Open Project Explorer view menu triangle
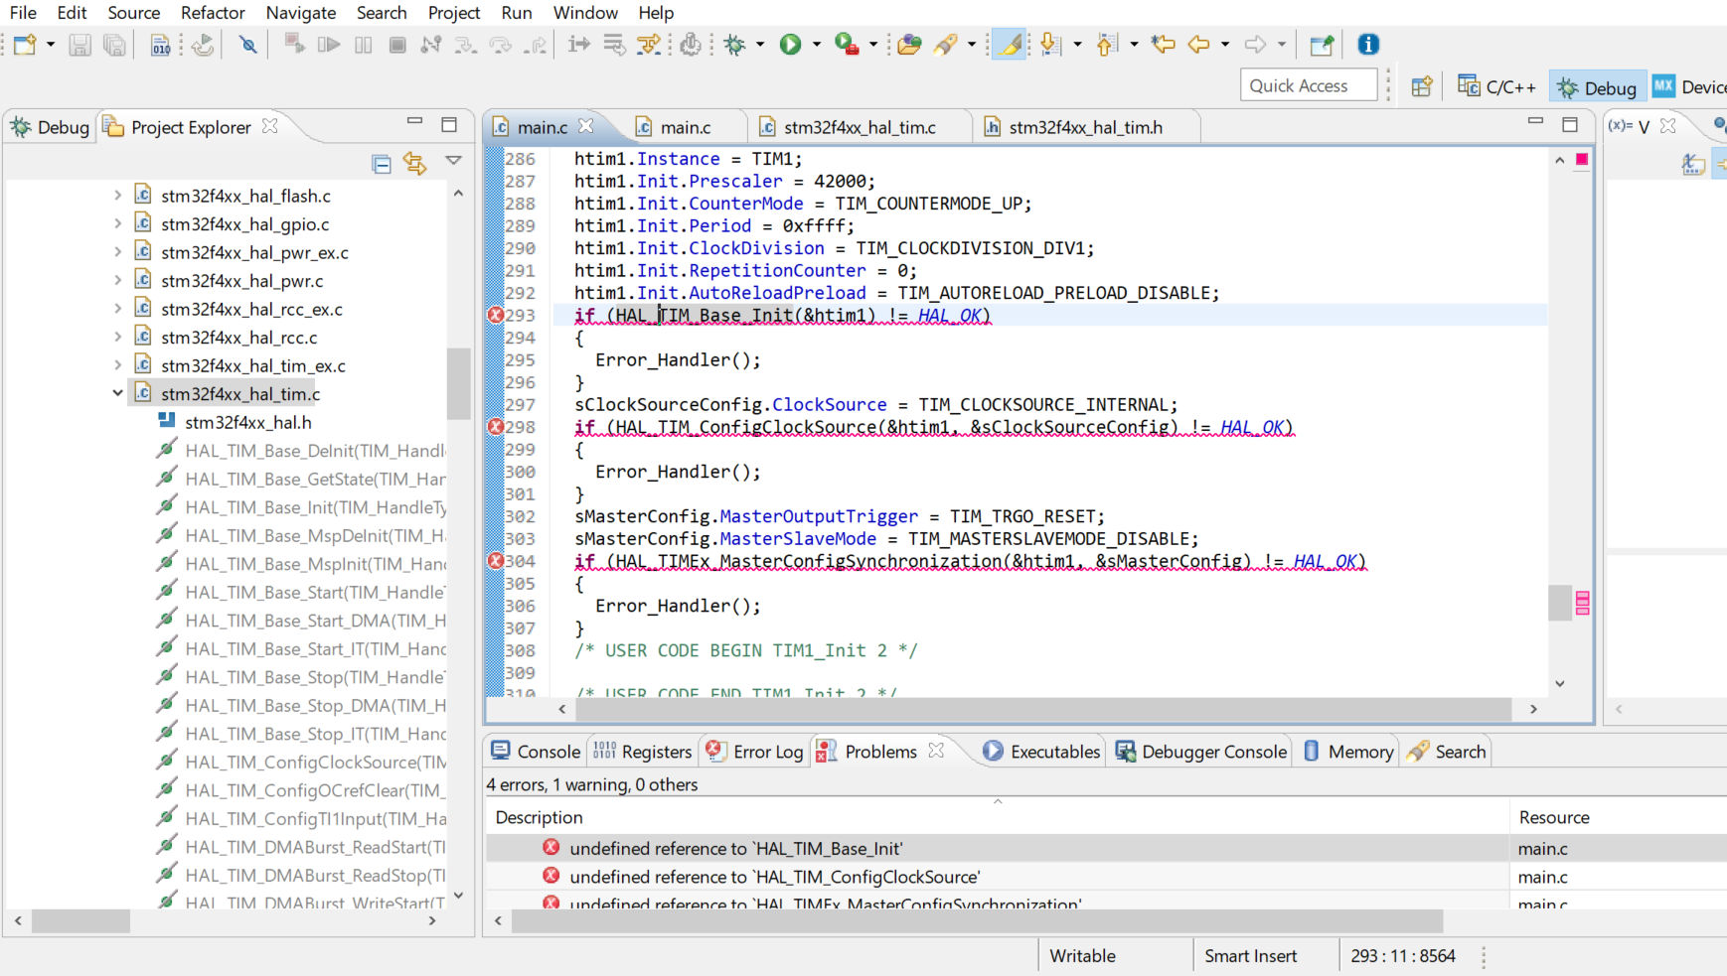Image resolution: width=1727 pixels, height=976 pixels. tap(453, 161)
